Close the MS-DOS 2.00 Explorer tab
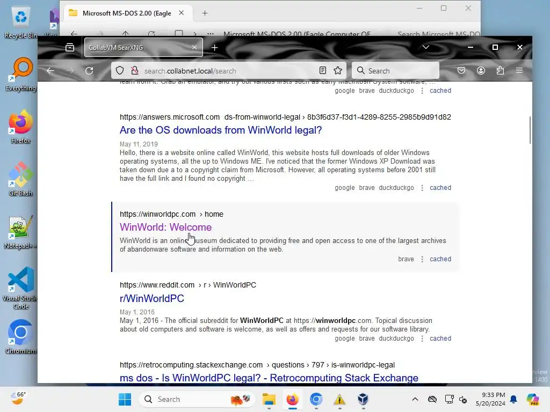Screen dimensions: 550x412 pyautogui.click(x=182, y=13)
